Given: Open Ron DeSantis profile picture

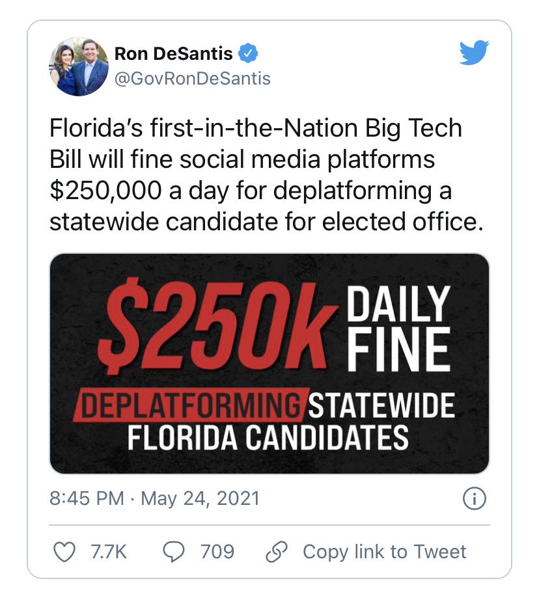Looking at the screenshot, I should [79, 66].
